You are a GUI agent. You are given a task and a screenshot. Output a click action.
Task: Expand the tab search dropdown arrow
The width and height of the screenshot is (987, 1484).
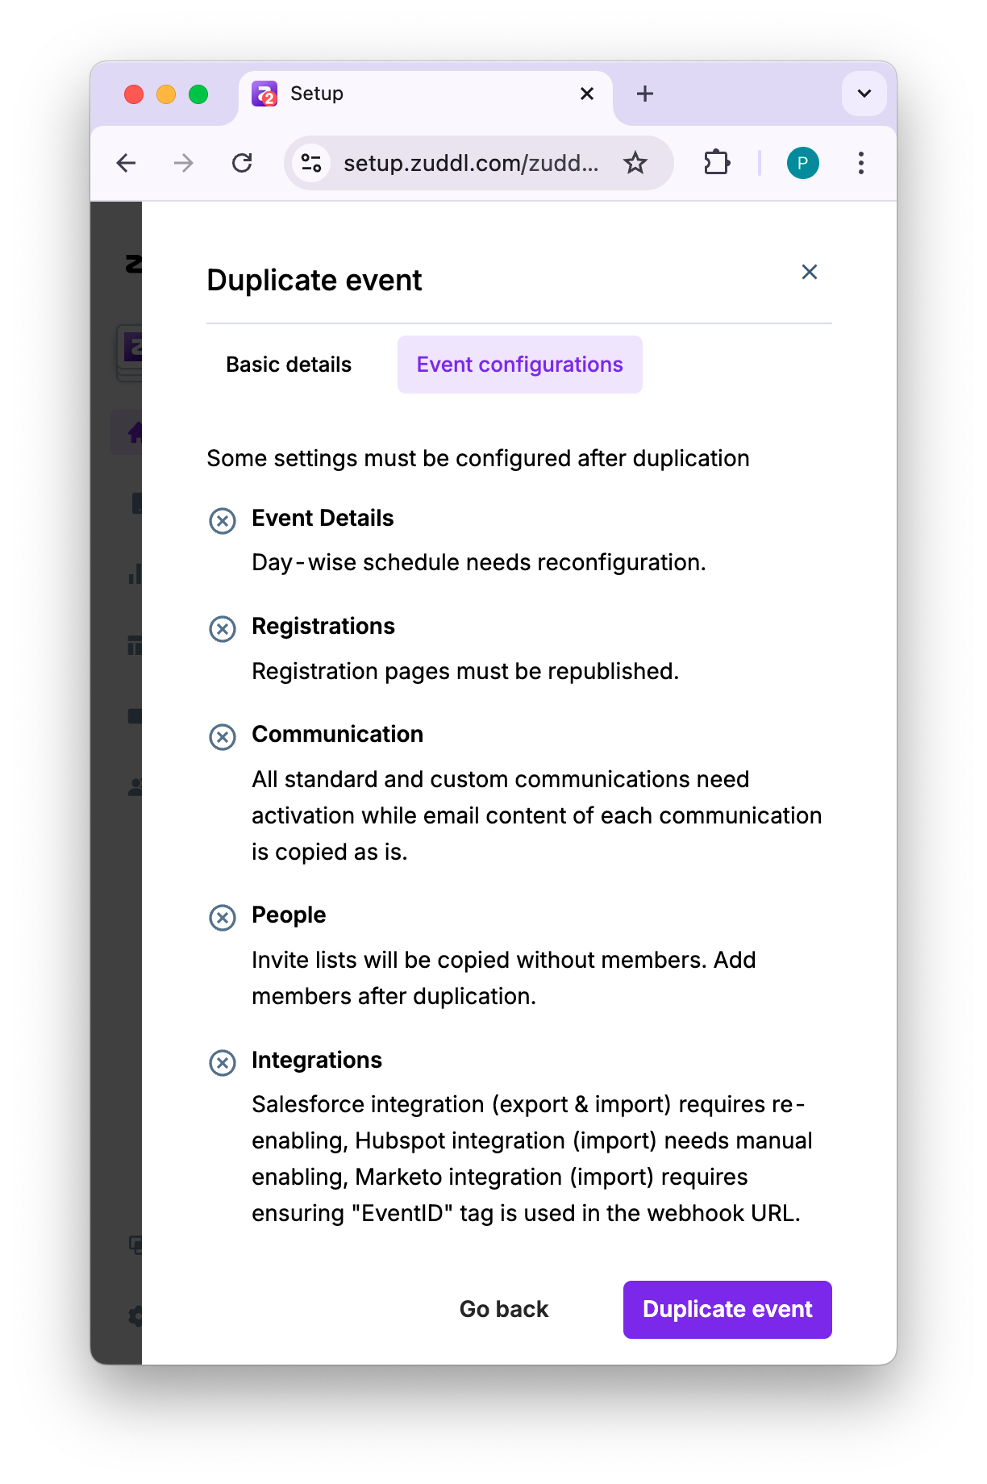click(x=864, y=94)
